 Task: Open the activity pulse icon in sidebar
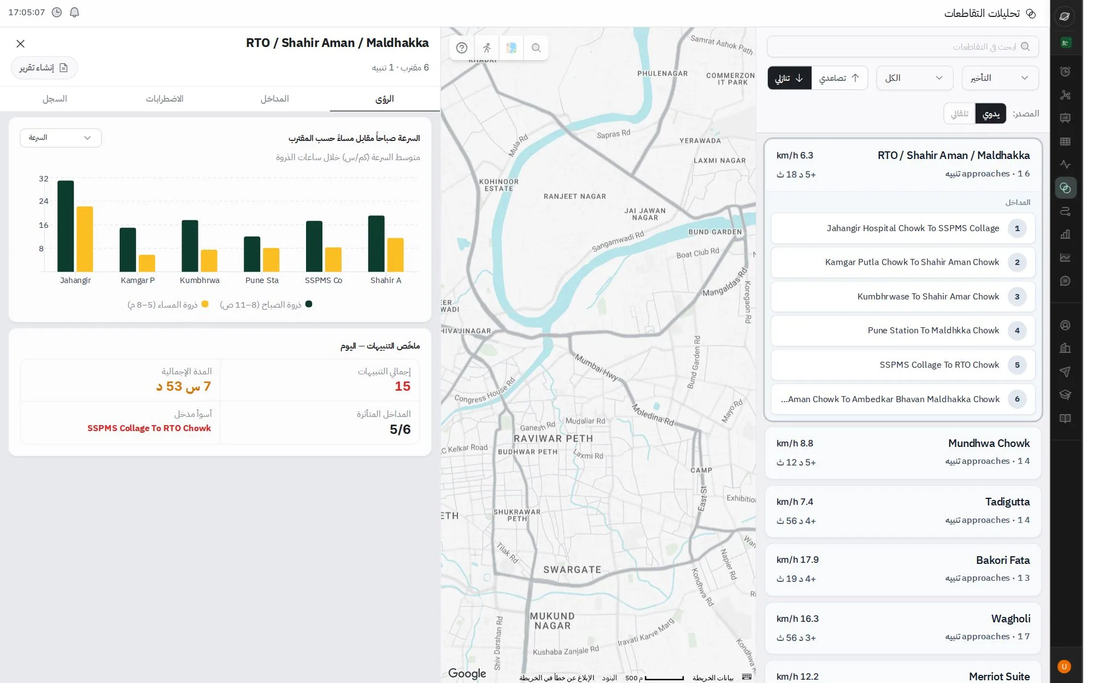coord(1065,164)
